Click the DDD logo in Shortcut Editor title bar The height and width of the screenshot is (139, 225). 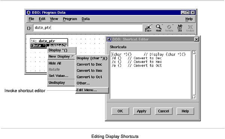(x=109, y=39)
